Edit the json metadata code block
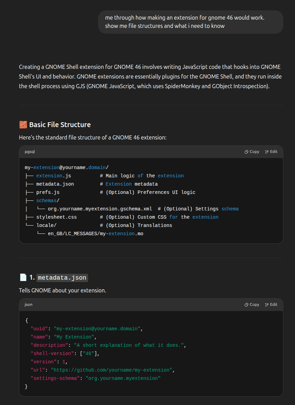The image size is (295, 405). pos(271,304)
